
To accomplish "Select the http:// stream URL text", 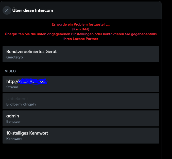I will tap(27, 82).
